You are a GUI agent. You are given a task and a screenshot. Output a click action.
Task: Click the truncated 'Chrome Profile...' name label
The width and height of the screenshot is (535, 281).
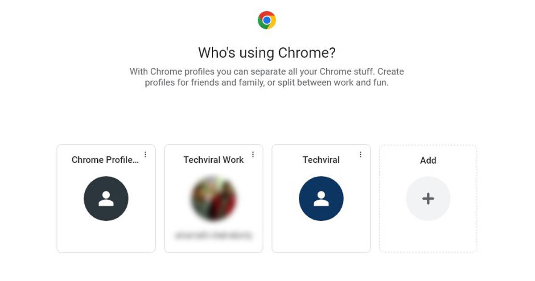[105, 160]
